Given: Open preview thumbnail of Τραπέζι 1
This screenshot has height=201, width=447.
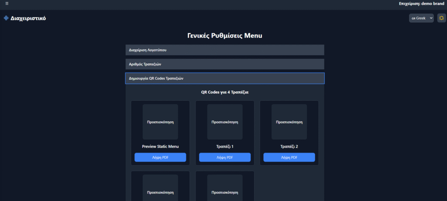Looking at the screenshot, I should 225,122.
